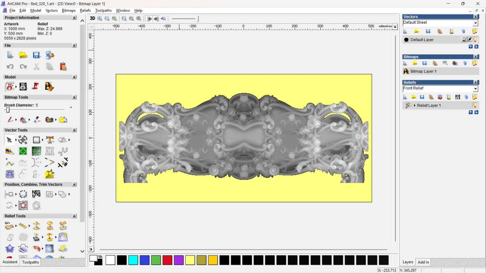Collapse the Bitmap Tools section
Image resolution: width=486 pixels, height=273 pixels.
(x=74, y=97)
